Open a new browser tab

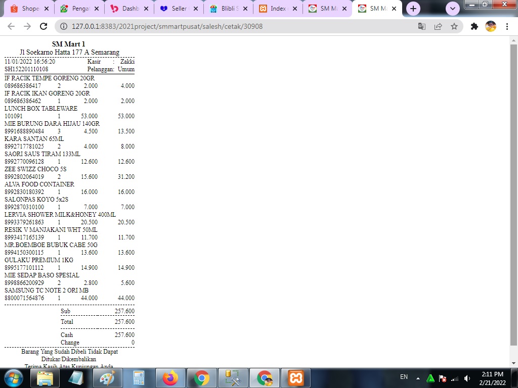coord(413,9)
